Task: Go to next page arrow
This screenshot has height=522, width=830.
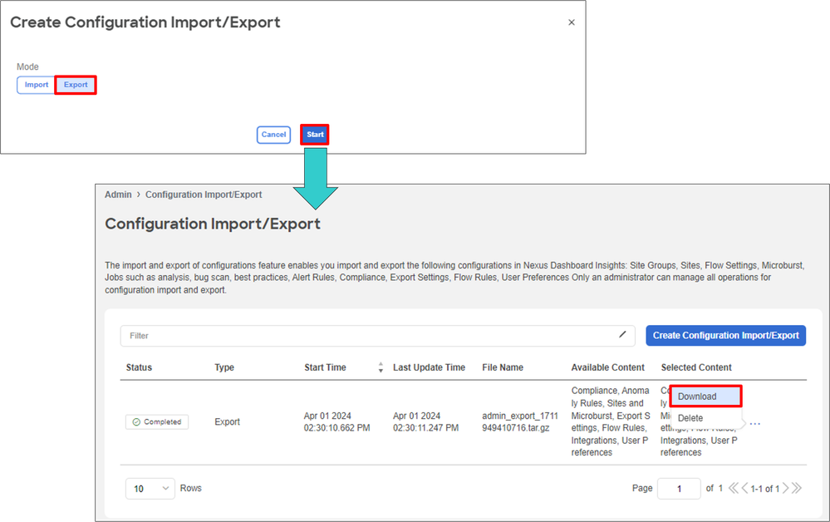Action: (785, 488)
